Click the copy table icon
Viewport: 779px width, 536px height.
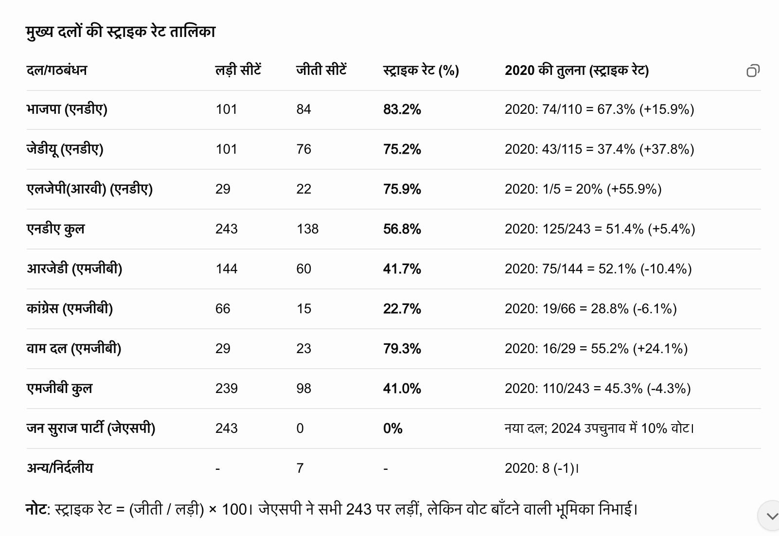pos(753,71)
